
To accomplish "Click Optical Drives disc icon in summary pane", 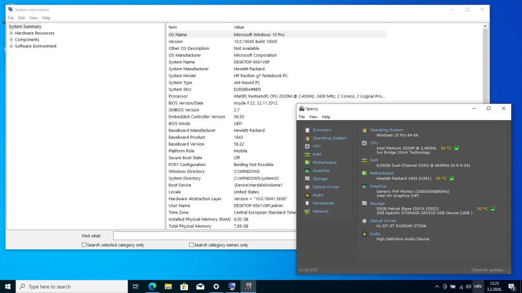I will tap(364, 221).
